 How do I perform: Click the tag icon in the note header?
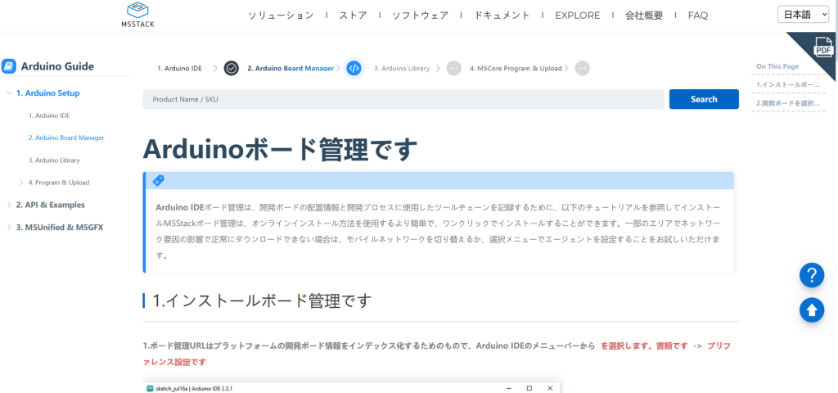(158, 181)
